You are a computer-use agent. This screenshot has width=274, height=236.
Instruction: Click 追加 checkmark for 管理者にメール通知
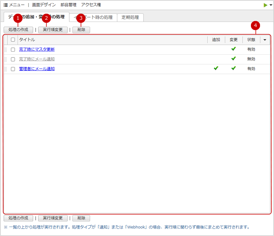tap(216, 68)
